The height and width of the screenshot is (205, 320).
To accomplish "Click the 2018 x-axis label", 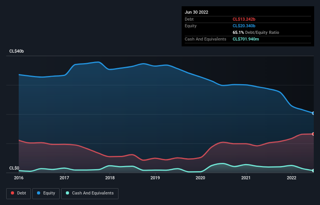I will click(110, 178).
